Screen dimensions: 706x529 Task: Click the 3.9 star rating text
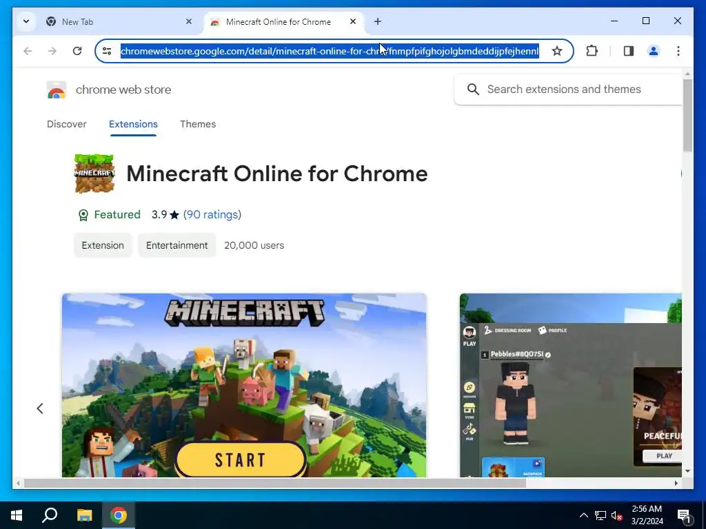(165, 215)
